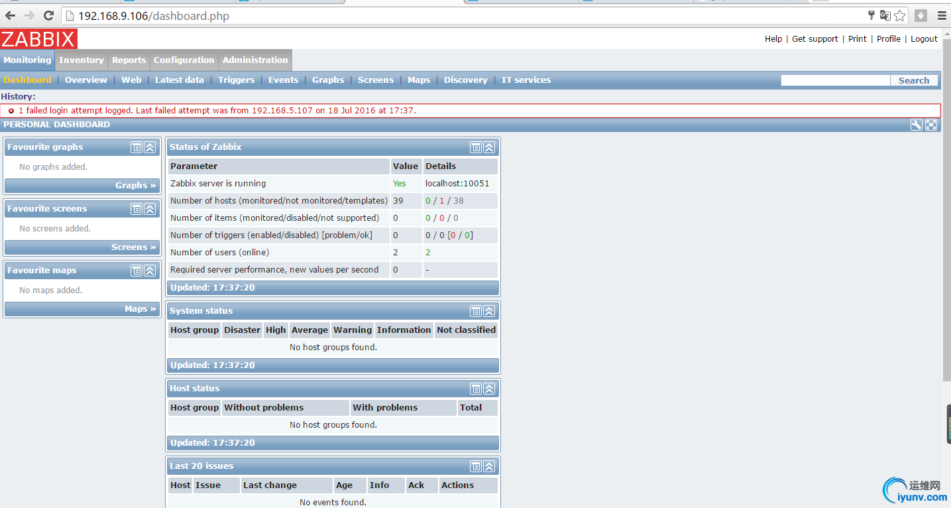Open the Profile link

(x=889, y=39)
